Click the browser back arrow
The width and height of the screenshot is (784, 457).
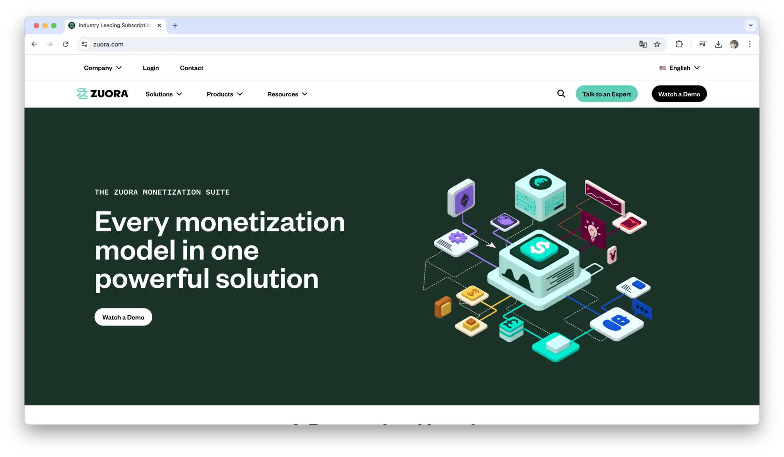pos(34,44)
